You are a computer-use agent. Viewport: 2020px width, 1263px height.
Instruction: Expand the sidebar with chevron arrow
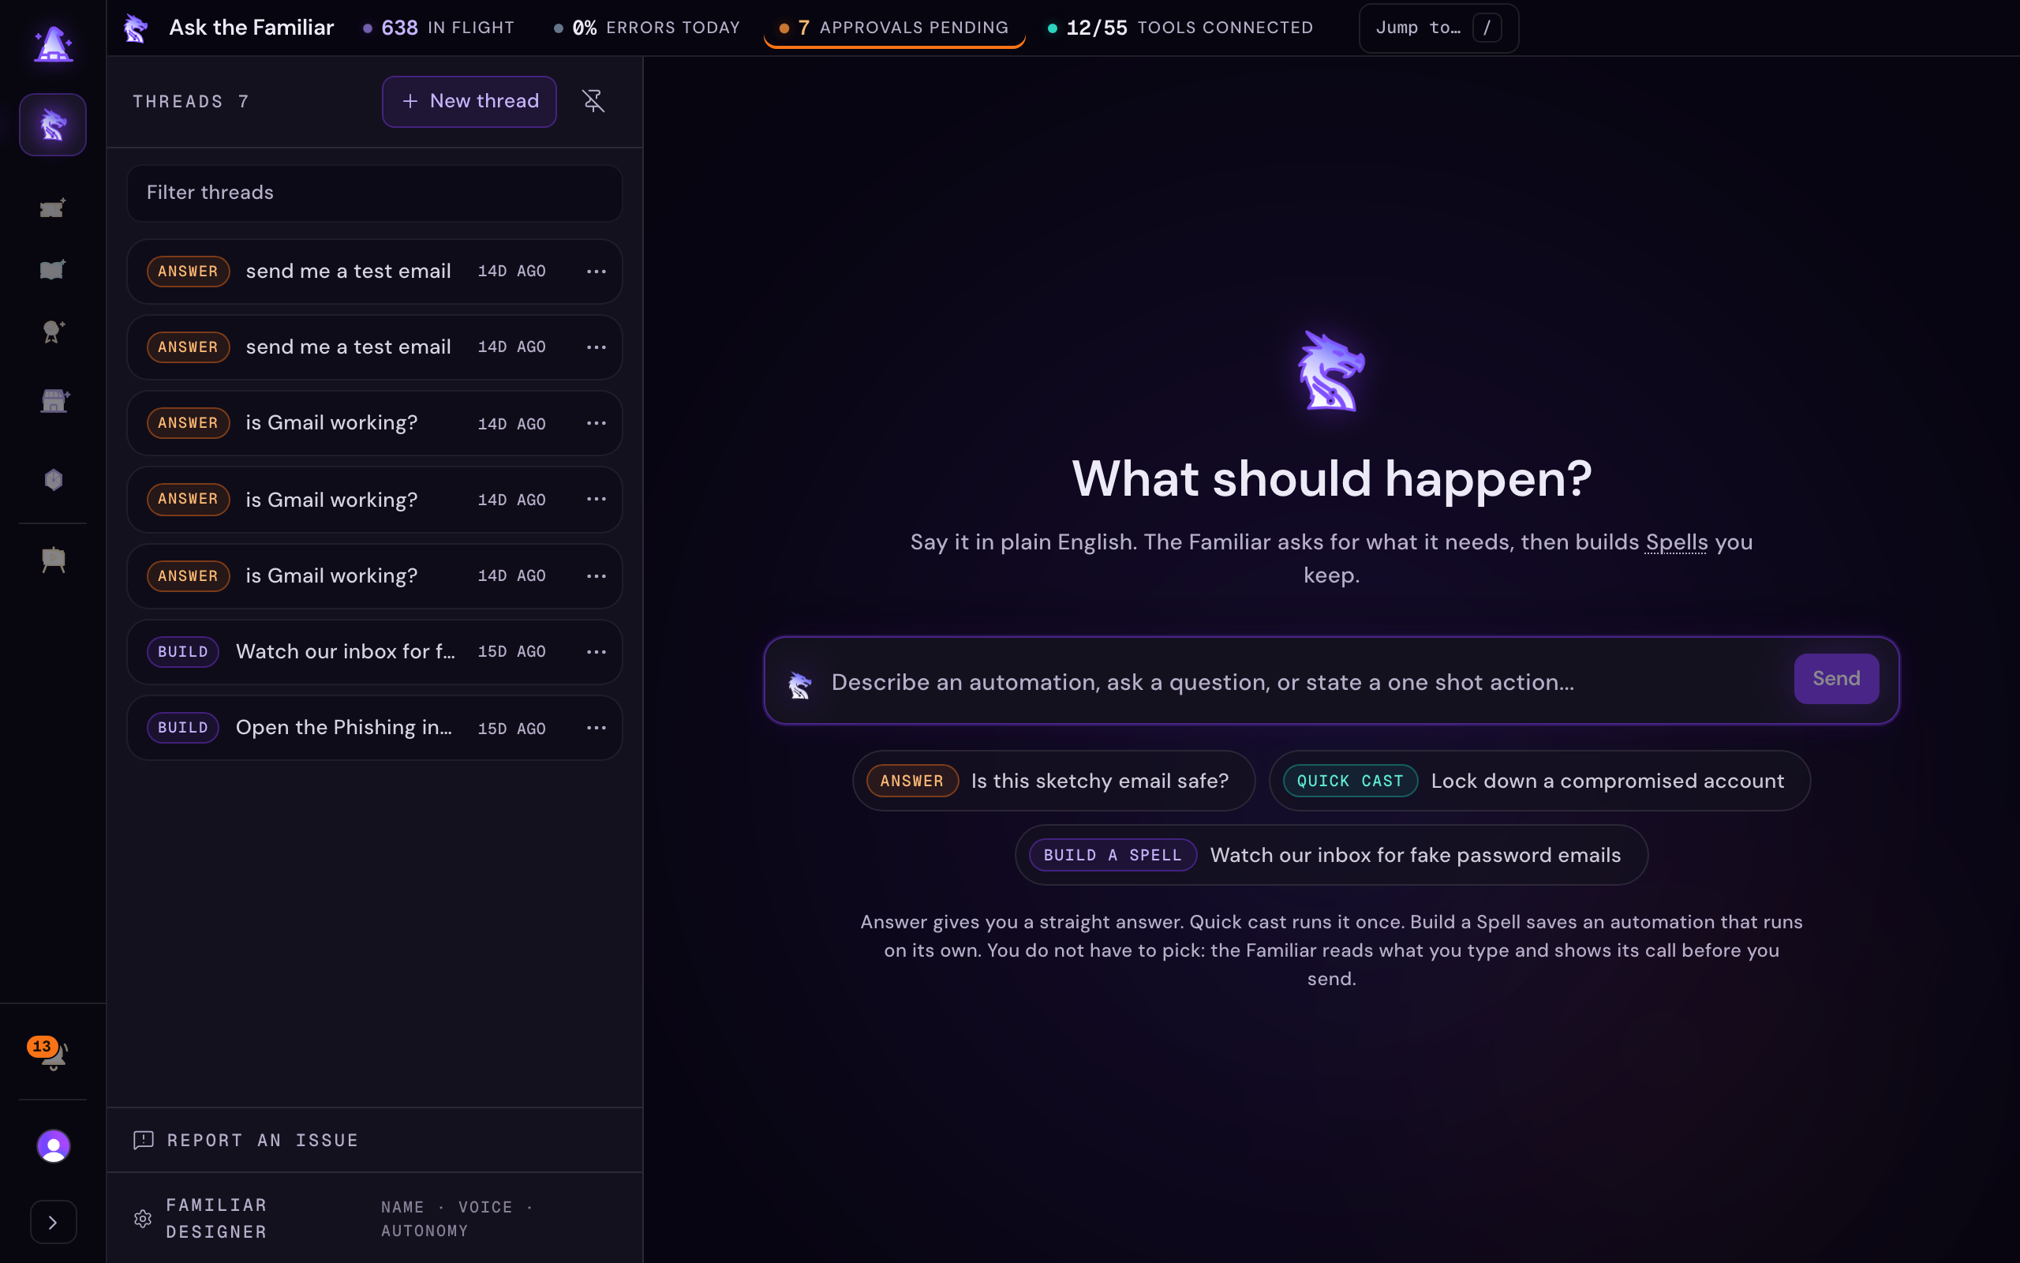point(54,1222)
